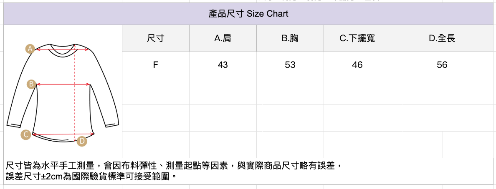Click the C.下擺寬 column header
The image size is (496, 189).
357,38
